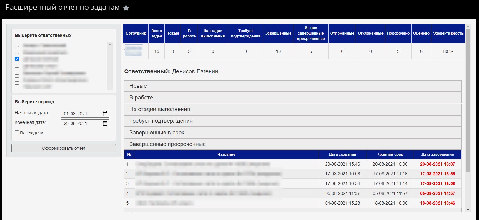Click the report scrollbar up arrow
This screenshot has height=220, width=479.
click(x=468, y=26)
